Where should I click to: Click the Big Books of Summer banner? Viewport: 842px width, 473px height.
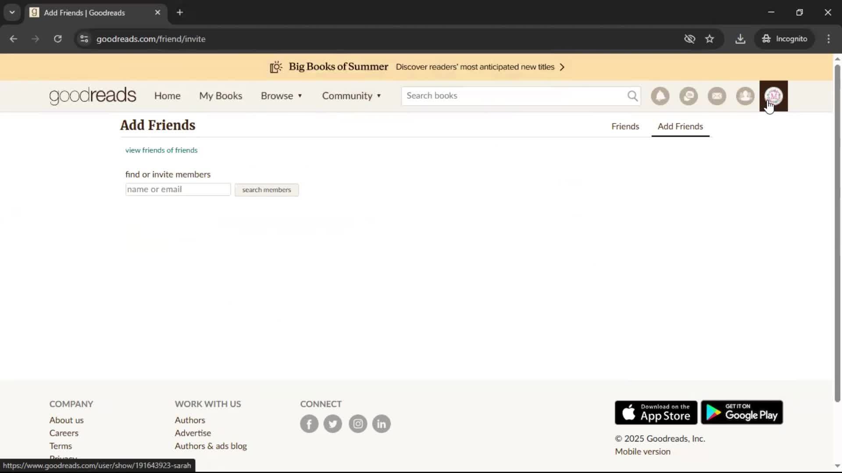coord(417,67)
